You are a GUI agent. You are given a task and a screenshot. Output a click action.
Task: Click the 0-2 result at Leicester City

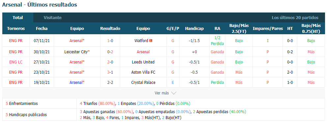click(110, 52)
